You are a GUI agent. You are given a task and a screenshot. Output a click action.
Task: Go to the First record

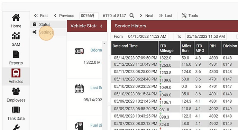pyautogui.click(x=41, y=16)
